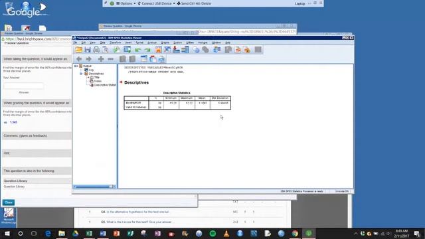Open the Transform menu

tap(115, 42)
